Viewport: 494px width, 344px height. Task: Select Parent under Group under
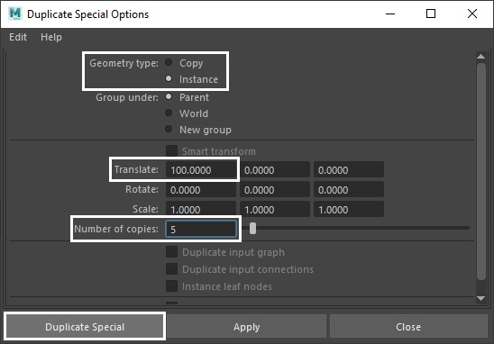169,96
